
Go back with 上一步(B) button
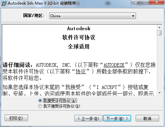pos(88,118)
